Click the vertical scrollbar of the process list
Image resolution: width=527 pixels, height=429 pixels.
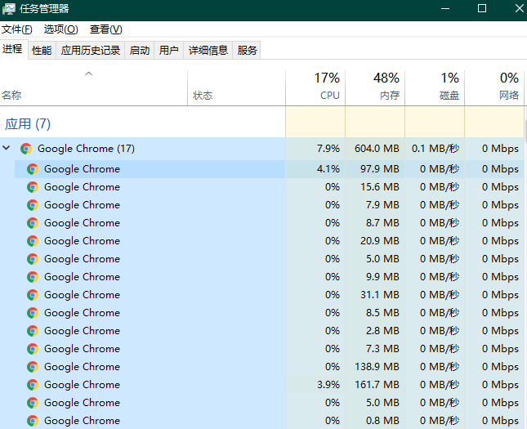pyautogui.click(x=525, y=131)
